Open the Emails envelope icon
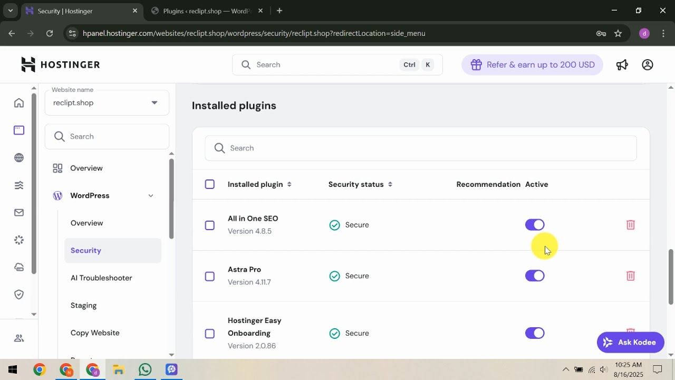 click(19, 212)
